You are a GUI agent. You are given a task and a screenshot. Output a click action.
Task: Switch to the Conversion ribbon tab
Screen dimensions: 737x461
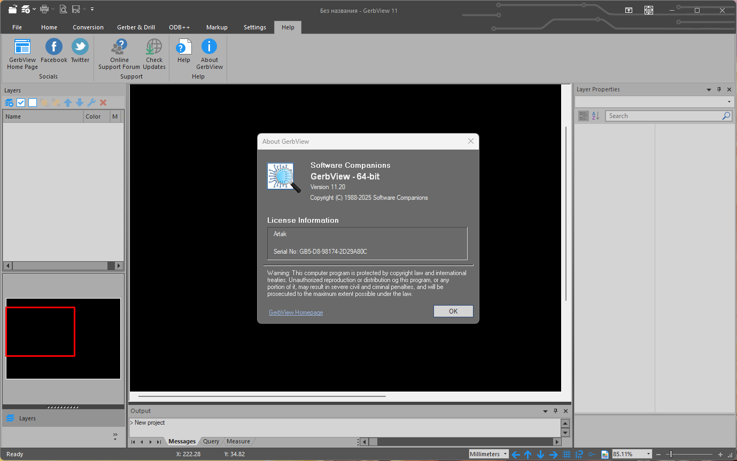pos(88,27)
